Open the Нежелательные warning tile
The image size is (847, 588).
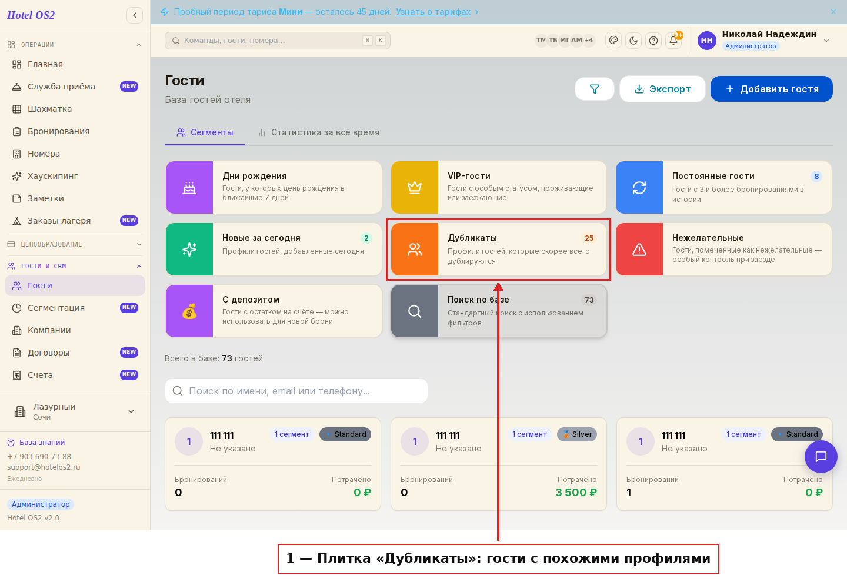724,250
